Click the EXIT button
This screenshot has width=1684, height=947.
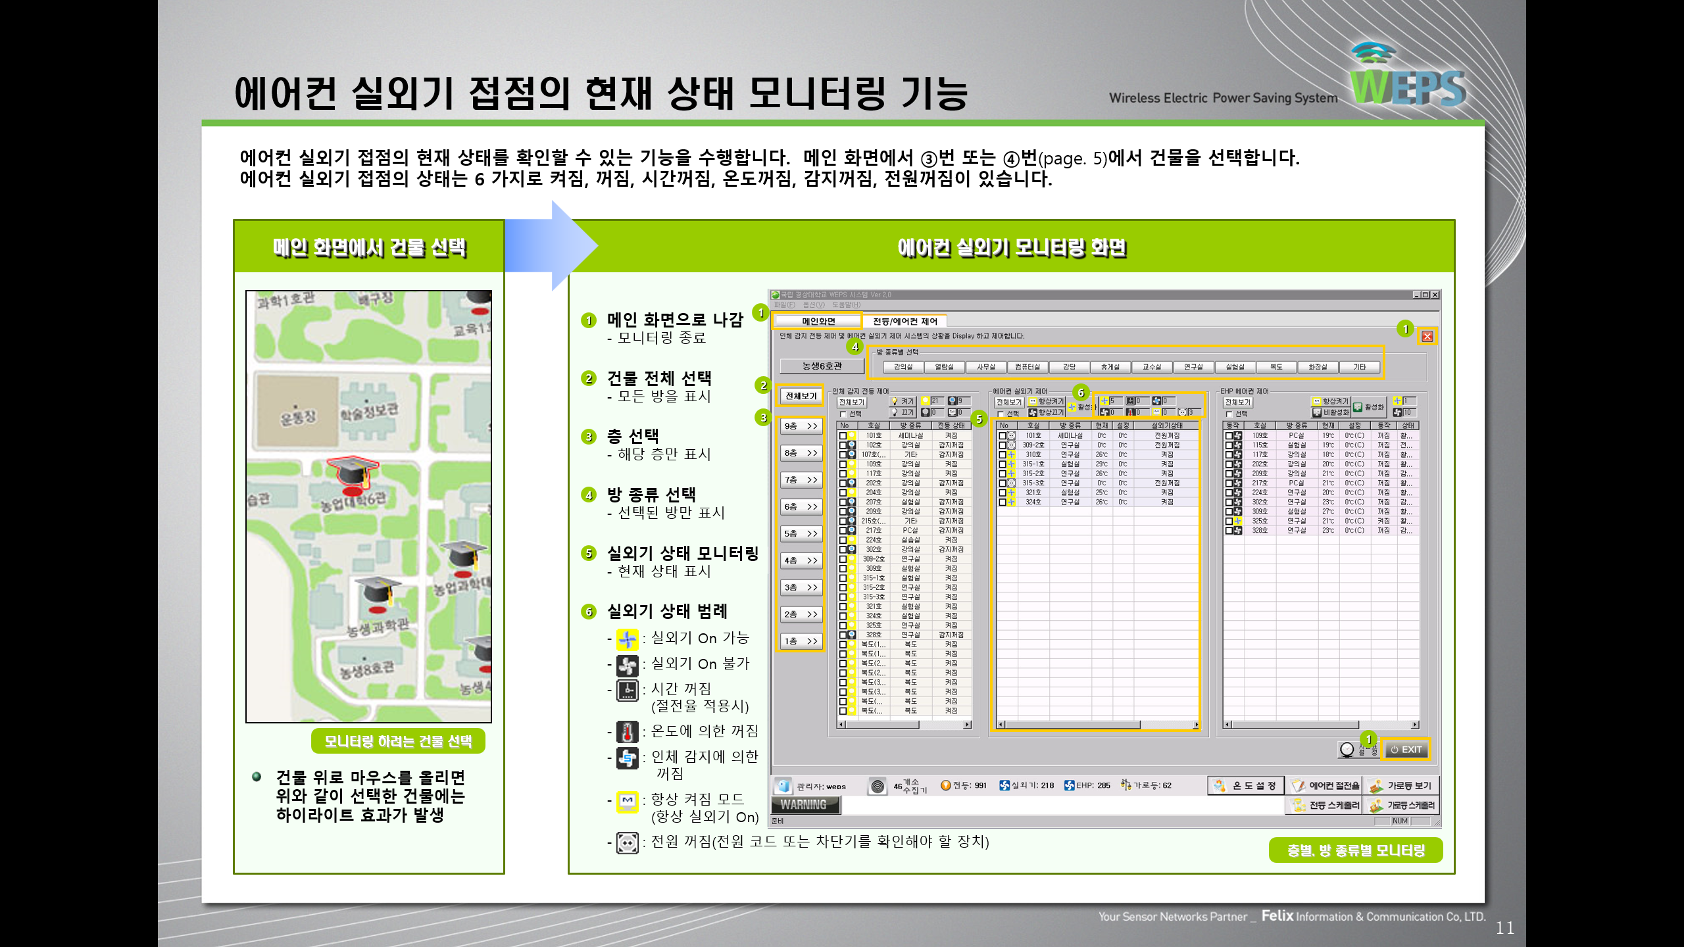(1406, 750)
